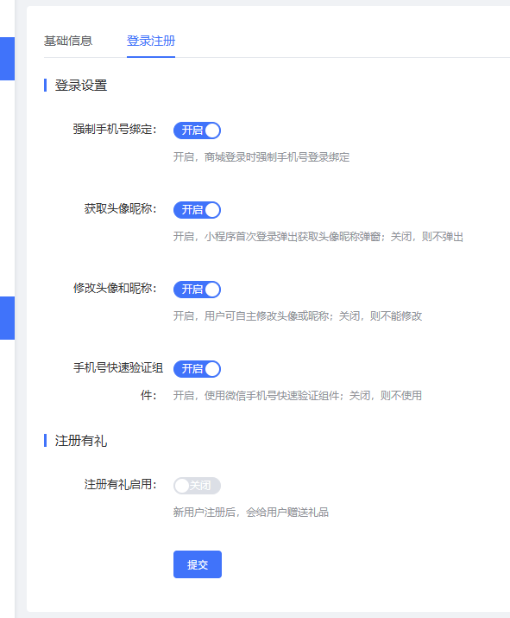Click the 注册有礼 section heading
This screenshot has width=510, height=618.
coord(80,441)
